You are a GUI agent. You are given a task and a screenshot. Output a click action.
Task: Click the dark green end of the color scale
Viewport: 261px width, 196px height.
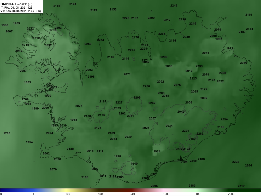245,190
